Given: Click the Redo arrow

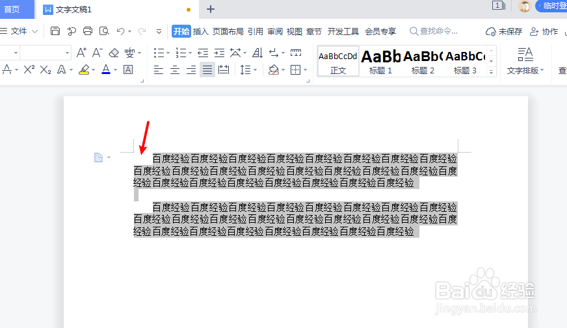Looking at the screenshot, I should tap(142, 31).
